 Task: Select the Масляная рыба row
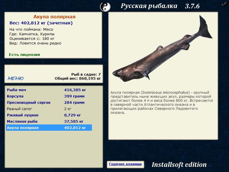[49, 121]
